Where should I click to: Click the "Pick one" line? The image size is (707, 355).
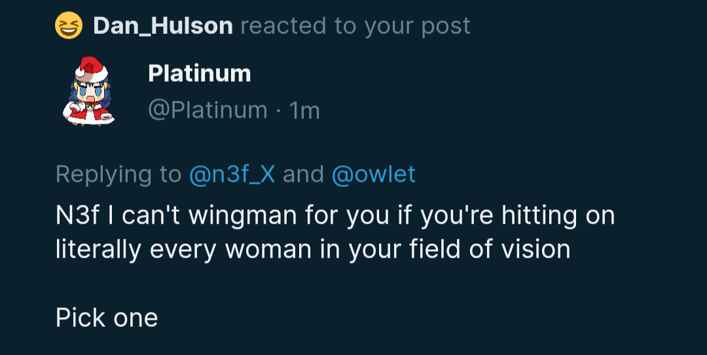(x=107, y=318)
